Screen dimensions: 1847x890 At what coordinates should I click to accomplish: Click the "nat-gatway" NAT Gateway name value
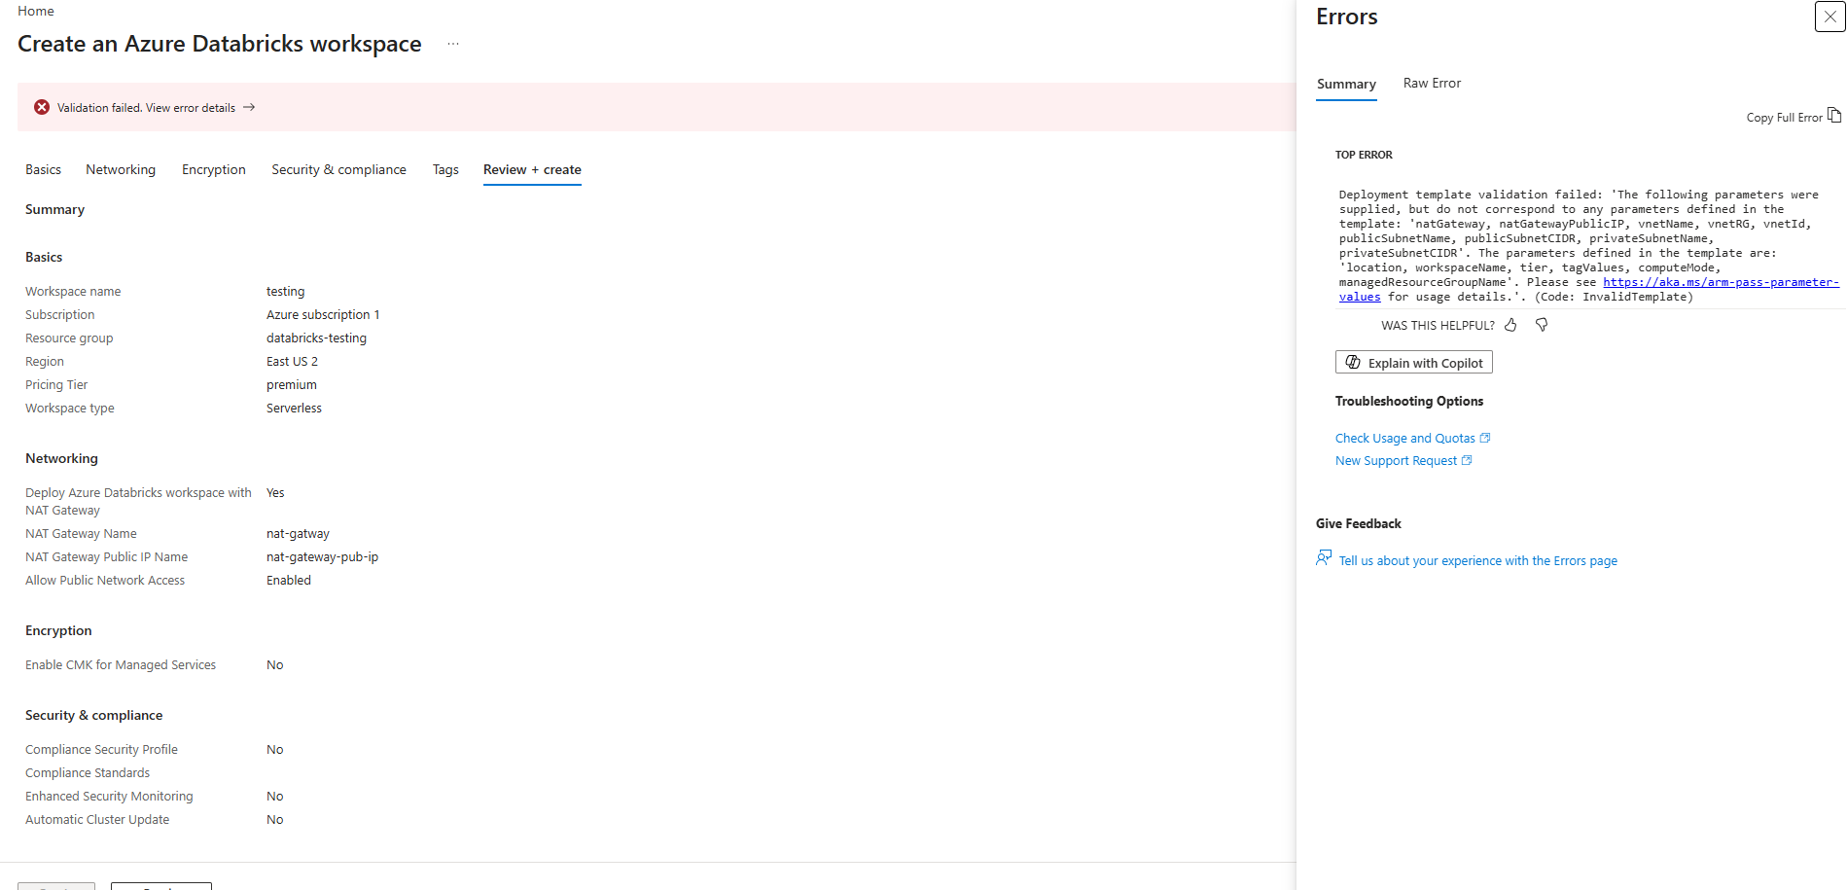click(x=298, y=534)
